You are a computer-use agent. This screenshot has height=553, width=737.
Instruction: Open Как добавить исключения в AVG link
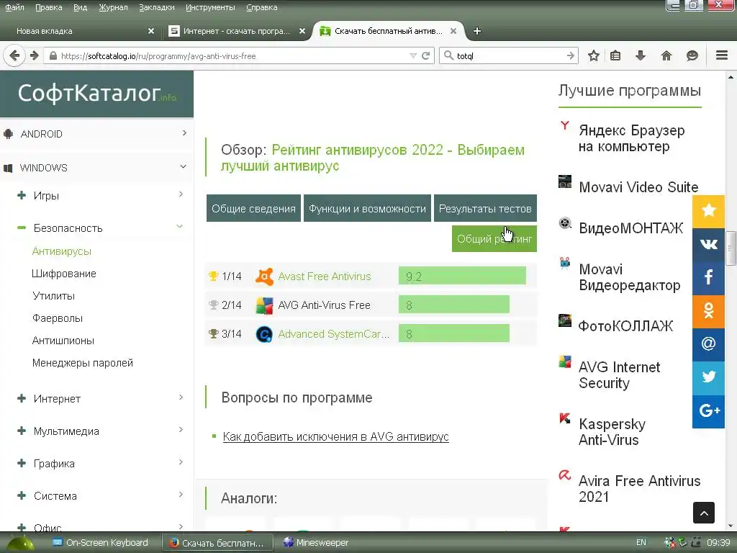coord(335,437)
